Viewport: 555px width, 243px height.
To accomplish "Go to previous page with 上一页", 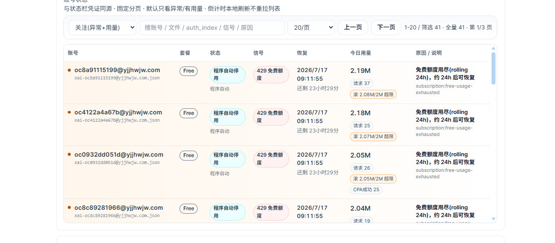I will [353, 28].
